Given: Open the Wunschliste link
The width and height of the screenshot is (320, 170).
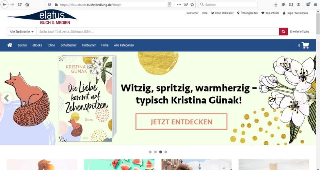Looking at the screenshot, I should coord(270,13).
